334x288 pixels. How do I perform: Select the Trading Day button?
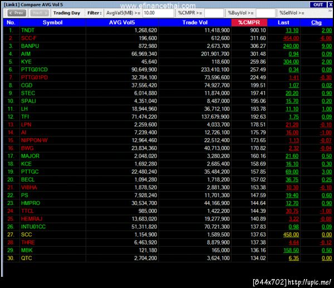coord(67,13)
